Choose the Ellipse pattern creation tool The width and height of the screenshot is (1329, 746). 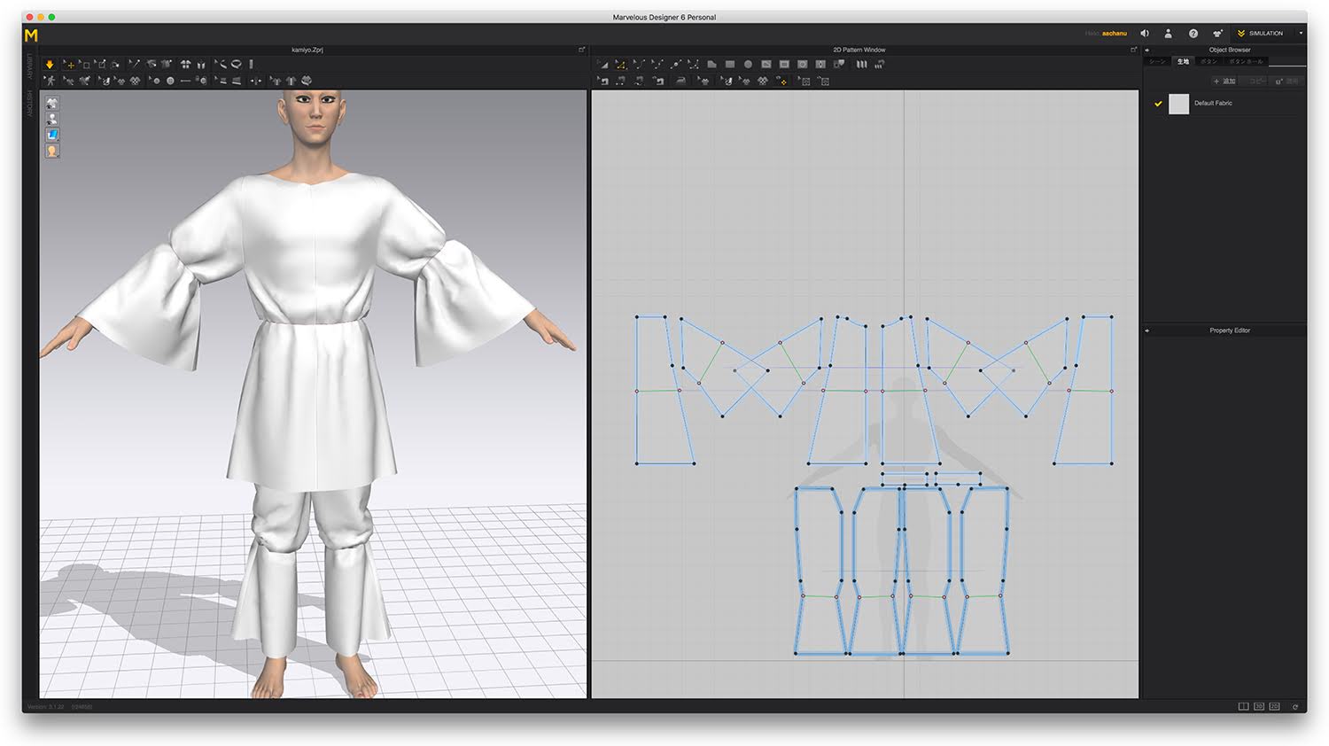(x=748, y=65)
